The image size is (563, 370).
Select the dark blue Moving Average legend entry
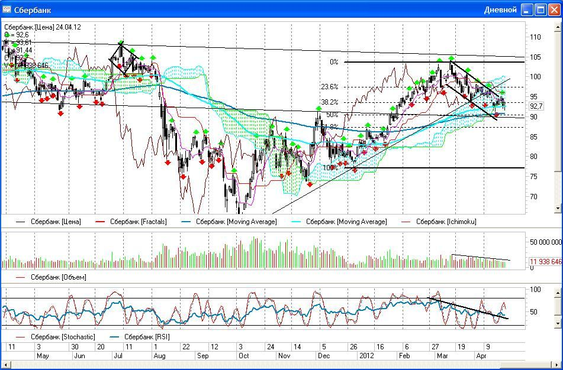[x=229, y=222]
